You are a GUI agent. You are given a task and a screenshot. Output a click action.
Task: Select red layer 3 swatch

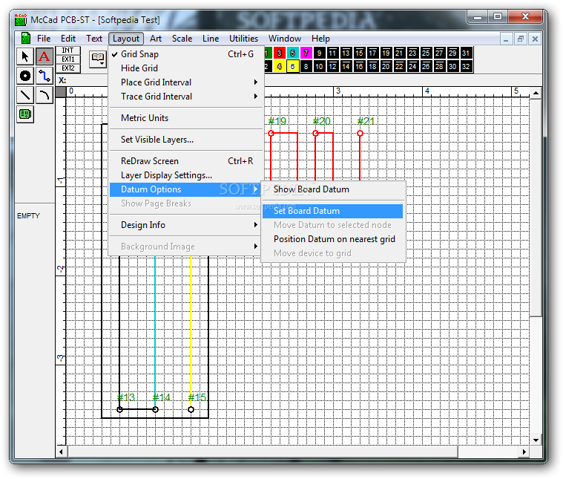click(x=280, y=53)
